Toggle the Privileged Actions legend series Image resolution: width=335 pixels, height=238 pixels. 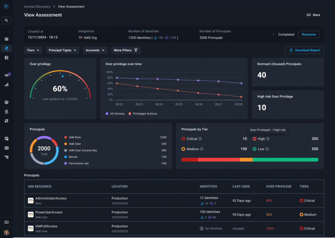pyautogui.click(x=143, y=114)
